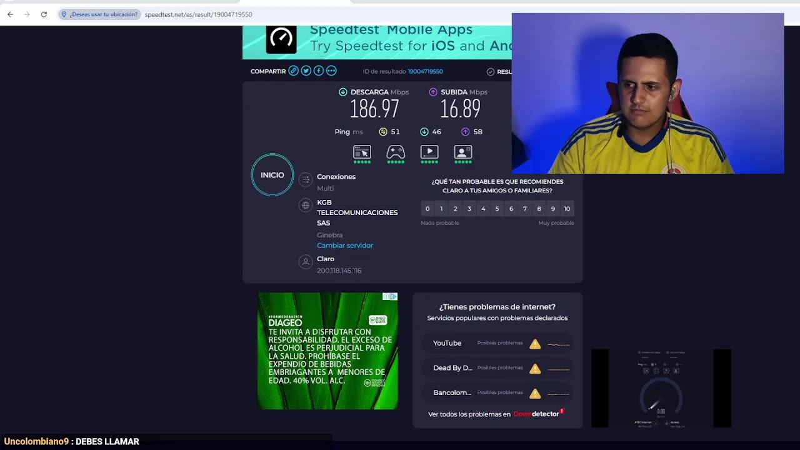
Task: Open Downdetector all problems link
Action: tap(496, 414)
